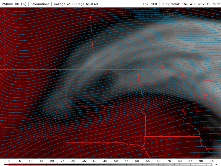221x166 pixels.
Task: Click the 'Streamlines' label in header
Action: (40, 4)
